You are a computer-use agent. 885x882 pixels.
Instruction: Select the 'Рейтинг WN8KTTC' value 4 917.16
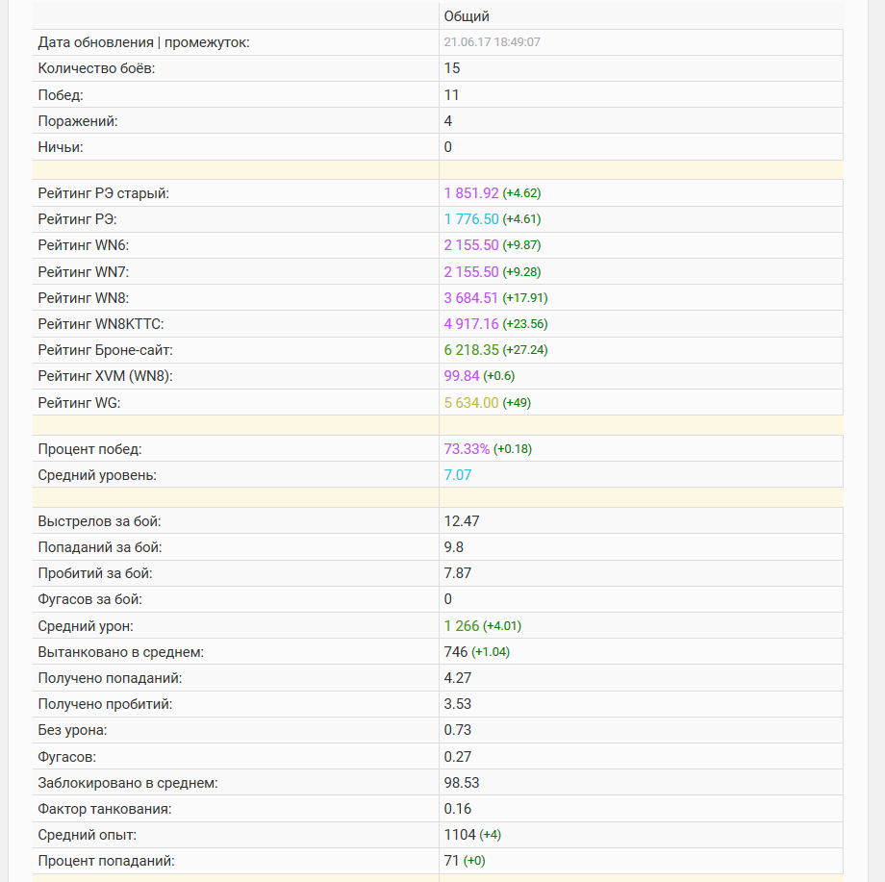point(471,324)
